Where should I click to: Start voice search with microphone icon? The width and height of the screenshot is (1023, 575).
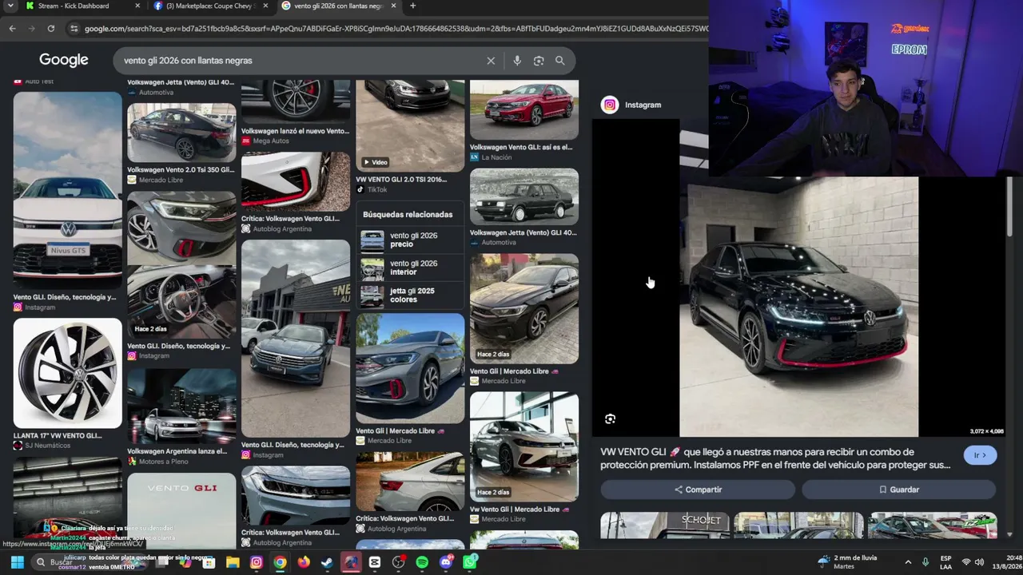coord(517,61)
